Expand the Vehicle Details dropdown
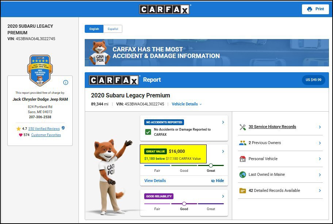333x224 pixels. tap(187, 104)
